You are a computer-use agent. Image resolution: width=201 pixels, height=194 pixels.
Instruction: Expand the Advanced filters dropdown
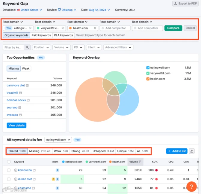[118, 47]
